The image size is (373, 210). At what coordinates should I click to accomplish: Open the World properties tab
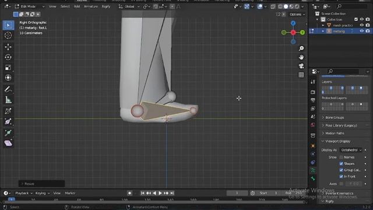coord(313,125)
